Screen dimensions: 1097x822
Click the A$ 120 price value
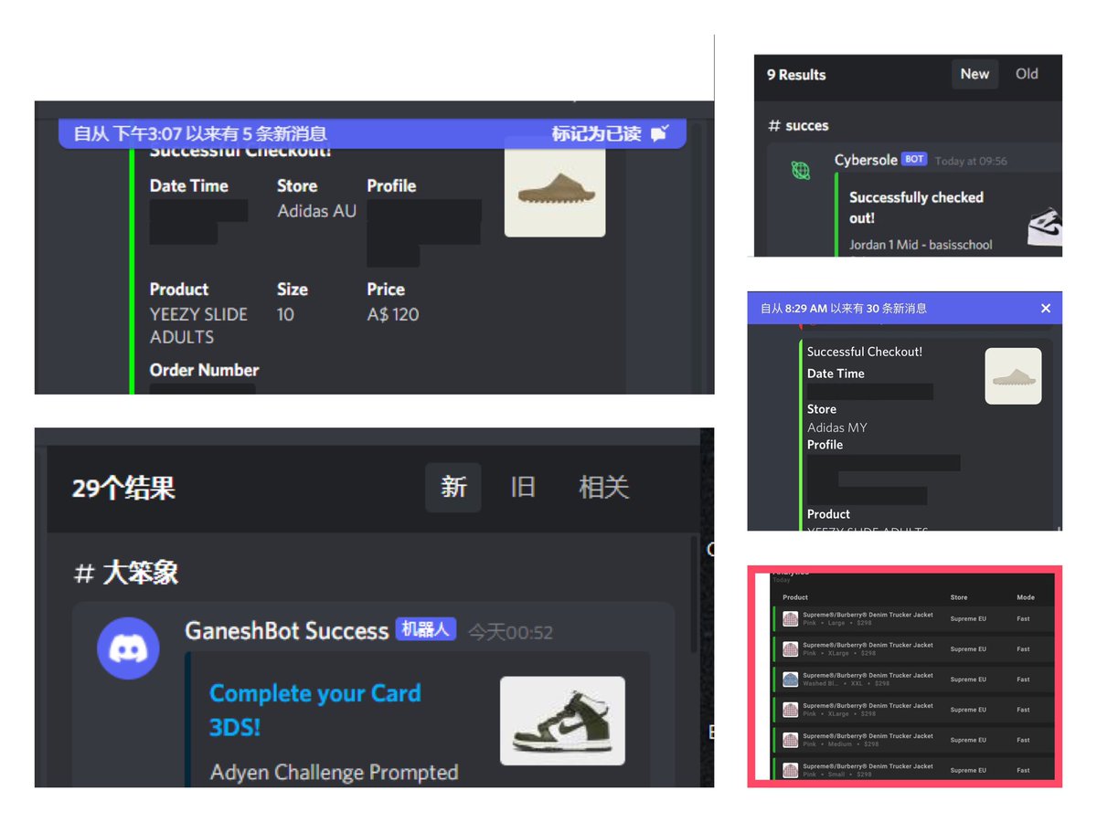pyautogui.click(x=393, y=314)
